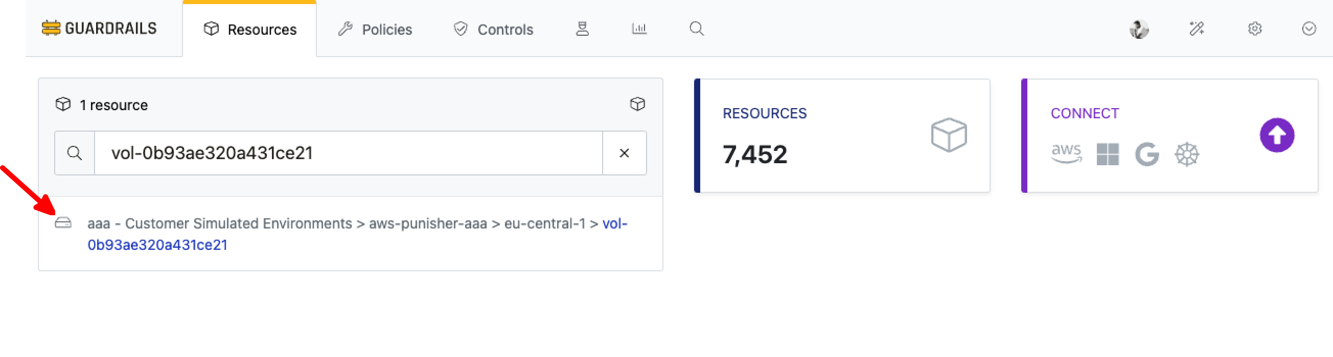
Task: Click the purple upload arrow button
Action: coord(1277,135)
